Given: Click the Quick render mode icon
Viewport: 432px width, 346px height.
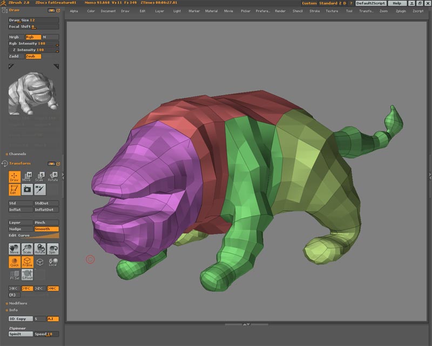Looking at the screenshot, I should pos(15,262).
